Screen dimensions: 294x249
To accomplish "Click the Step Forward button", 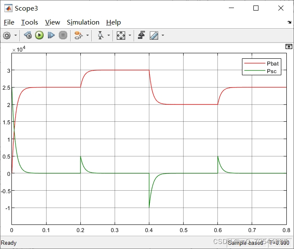I will pos(51,35).
